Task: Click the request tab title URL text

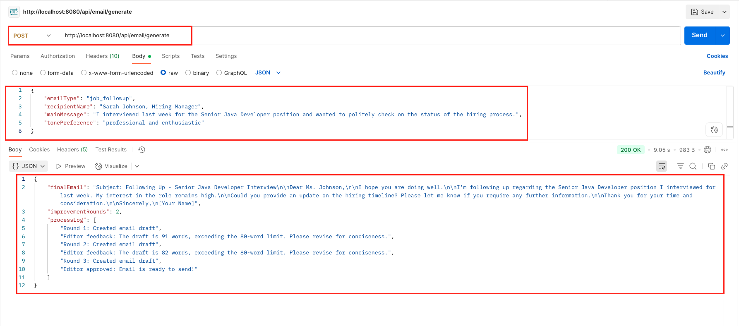Action: (x=77, y=12)
